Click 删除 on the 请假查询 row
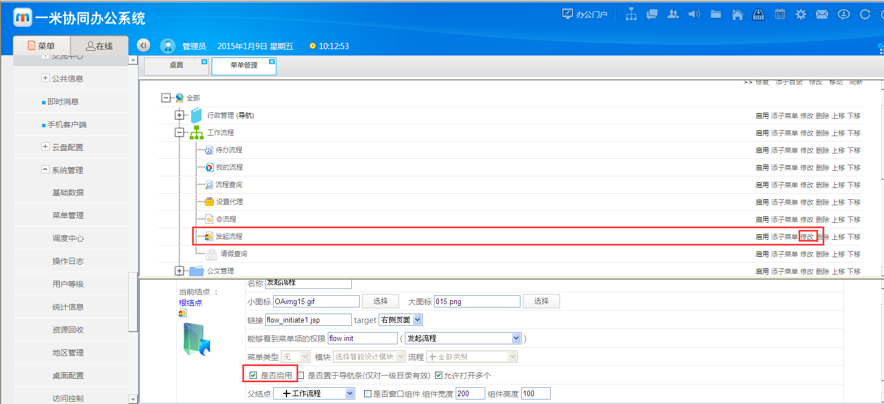Image resolution: width=884 pixels, height=404 pixels. point(823,254)
